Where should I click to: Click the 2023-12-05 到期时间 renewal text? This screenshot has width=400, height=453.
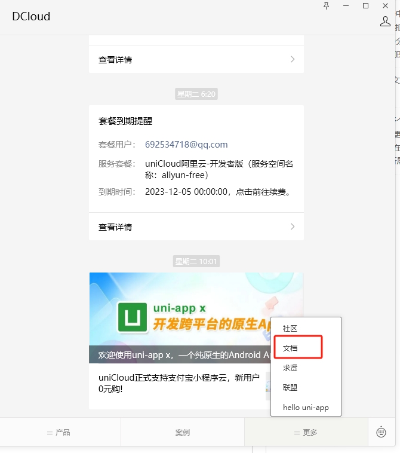click(218, 192)
